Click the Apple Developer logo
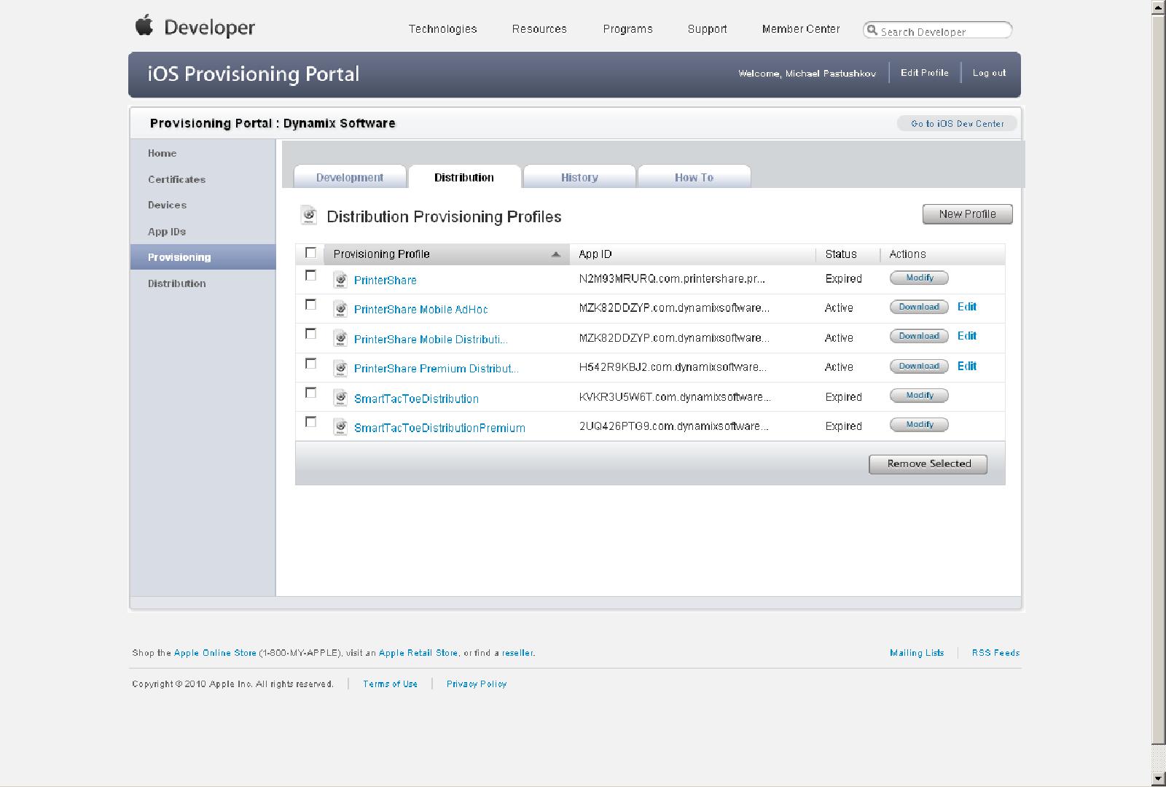1166x787 pixels. click(195, 27)
